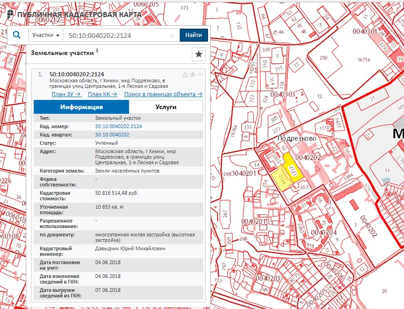
Task: Switch to the Услуги tab
Action: [165, 107]
